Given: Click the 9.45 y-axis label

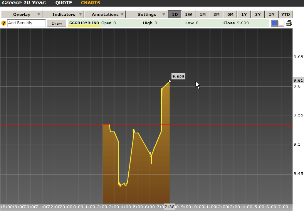Looking at the screenshot, I should pyautogui.click(x=298, y=173).
